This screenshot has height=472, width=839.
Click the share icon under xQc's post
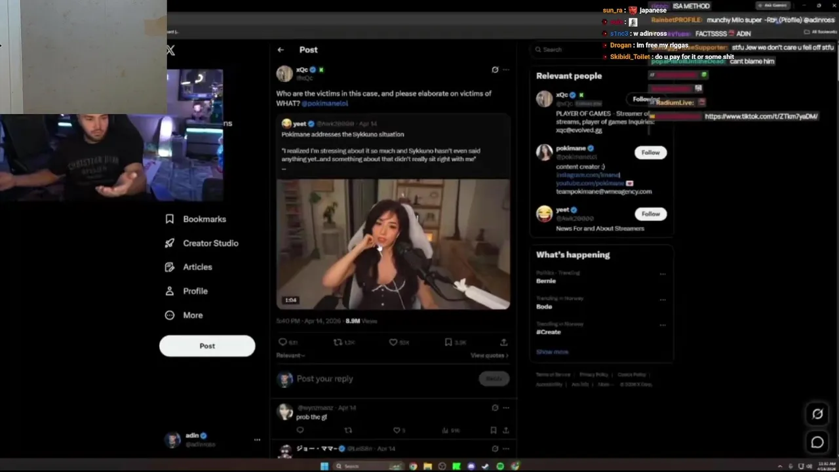(x=503, y=342)
